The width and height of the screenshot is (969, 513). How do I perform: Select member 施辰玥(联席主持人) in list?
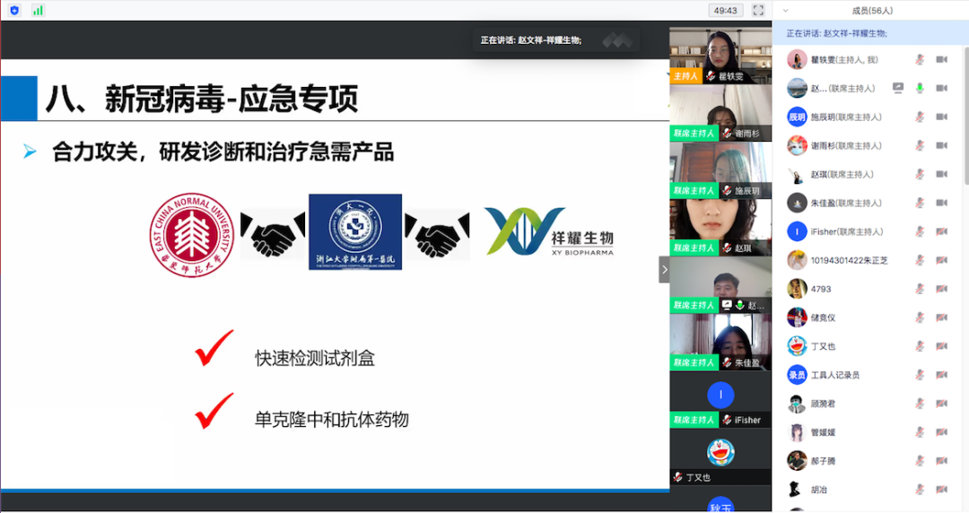[x=869, y=117]
